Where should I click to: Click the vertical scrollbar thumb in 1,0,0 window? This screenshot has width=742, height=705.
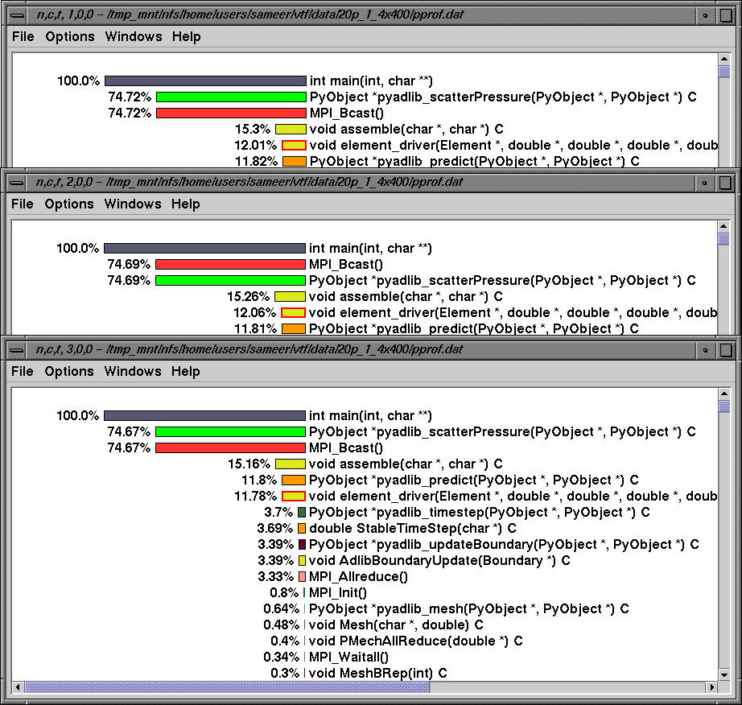pos(724,72)
